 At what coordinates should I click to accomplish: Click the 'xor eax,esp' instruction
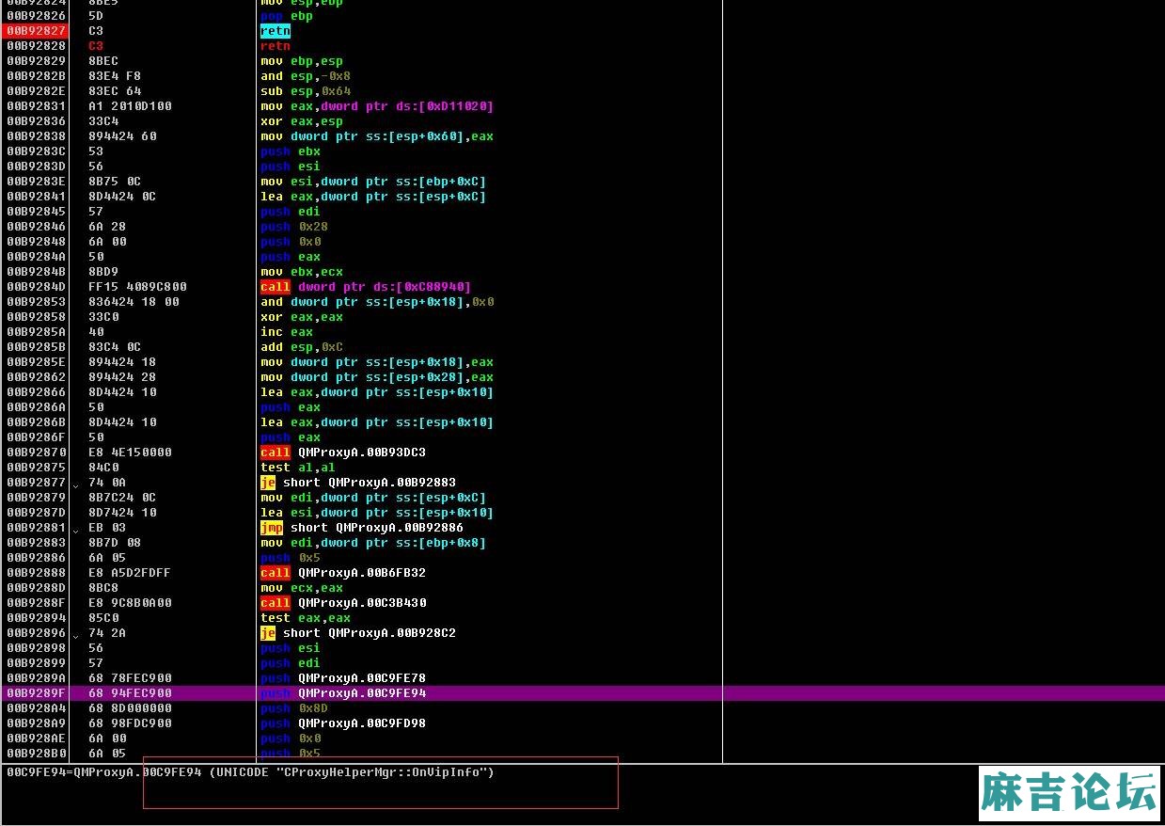click(302, 121)
